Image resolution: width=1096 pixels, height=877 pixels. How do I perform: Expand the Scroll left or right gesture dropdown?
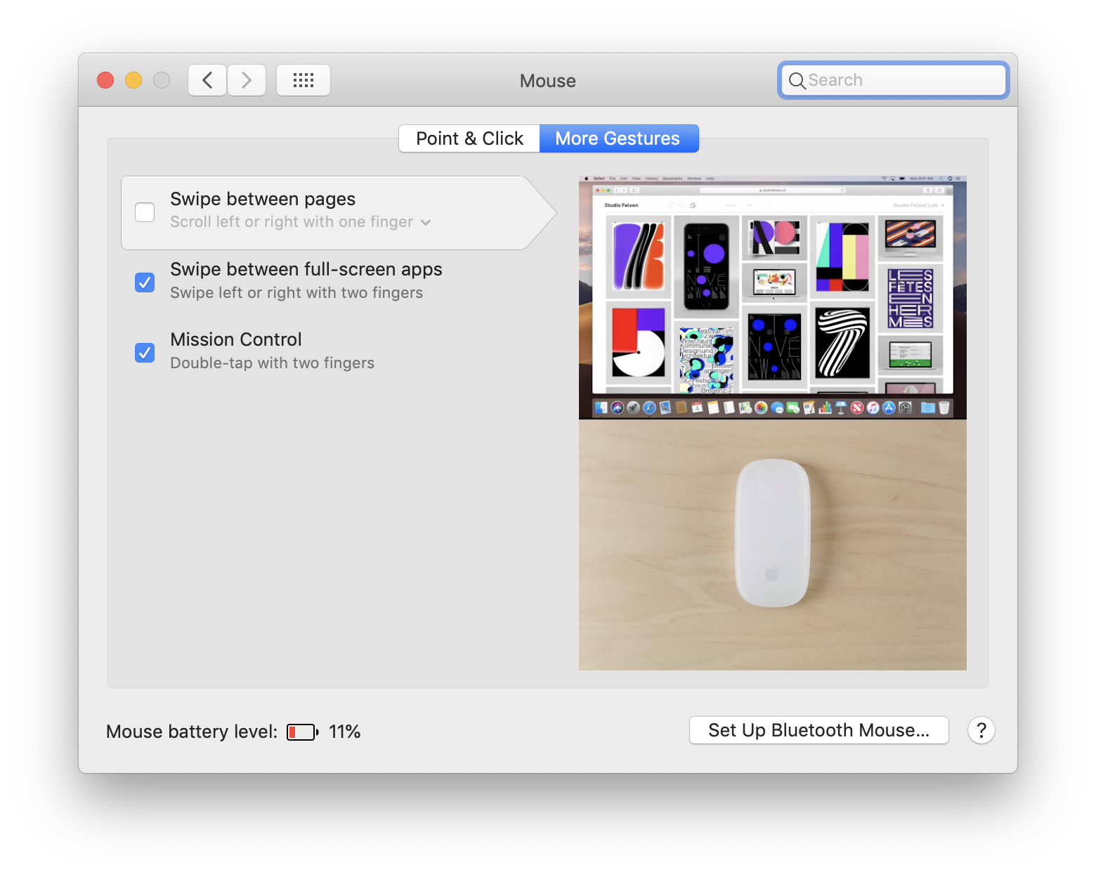pos(426,223)
